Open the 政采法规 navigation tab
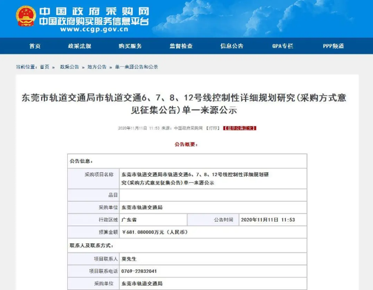This screenshot has height=290, width=373. point(79,46)
